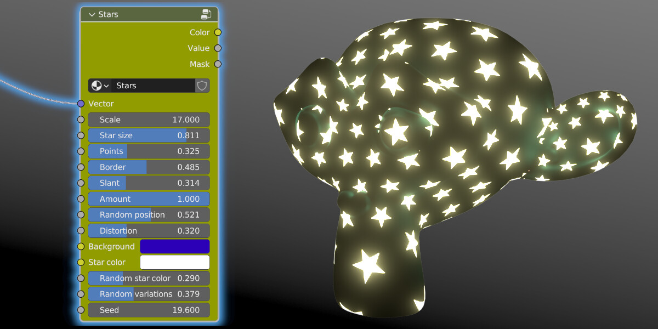Click the Random variations slider

pos(149,294)
